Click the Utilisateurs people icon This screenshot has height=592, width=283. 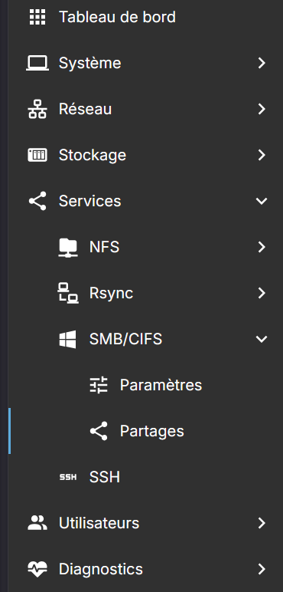coord(37,523)
